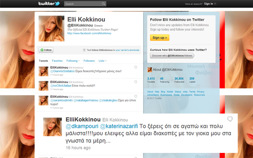Switch to the Followers tab
The image size is (253, 158).
pos(89,61)
